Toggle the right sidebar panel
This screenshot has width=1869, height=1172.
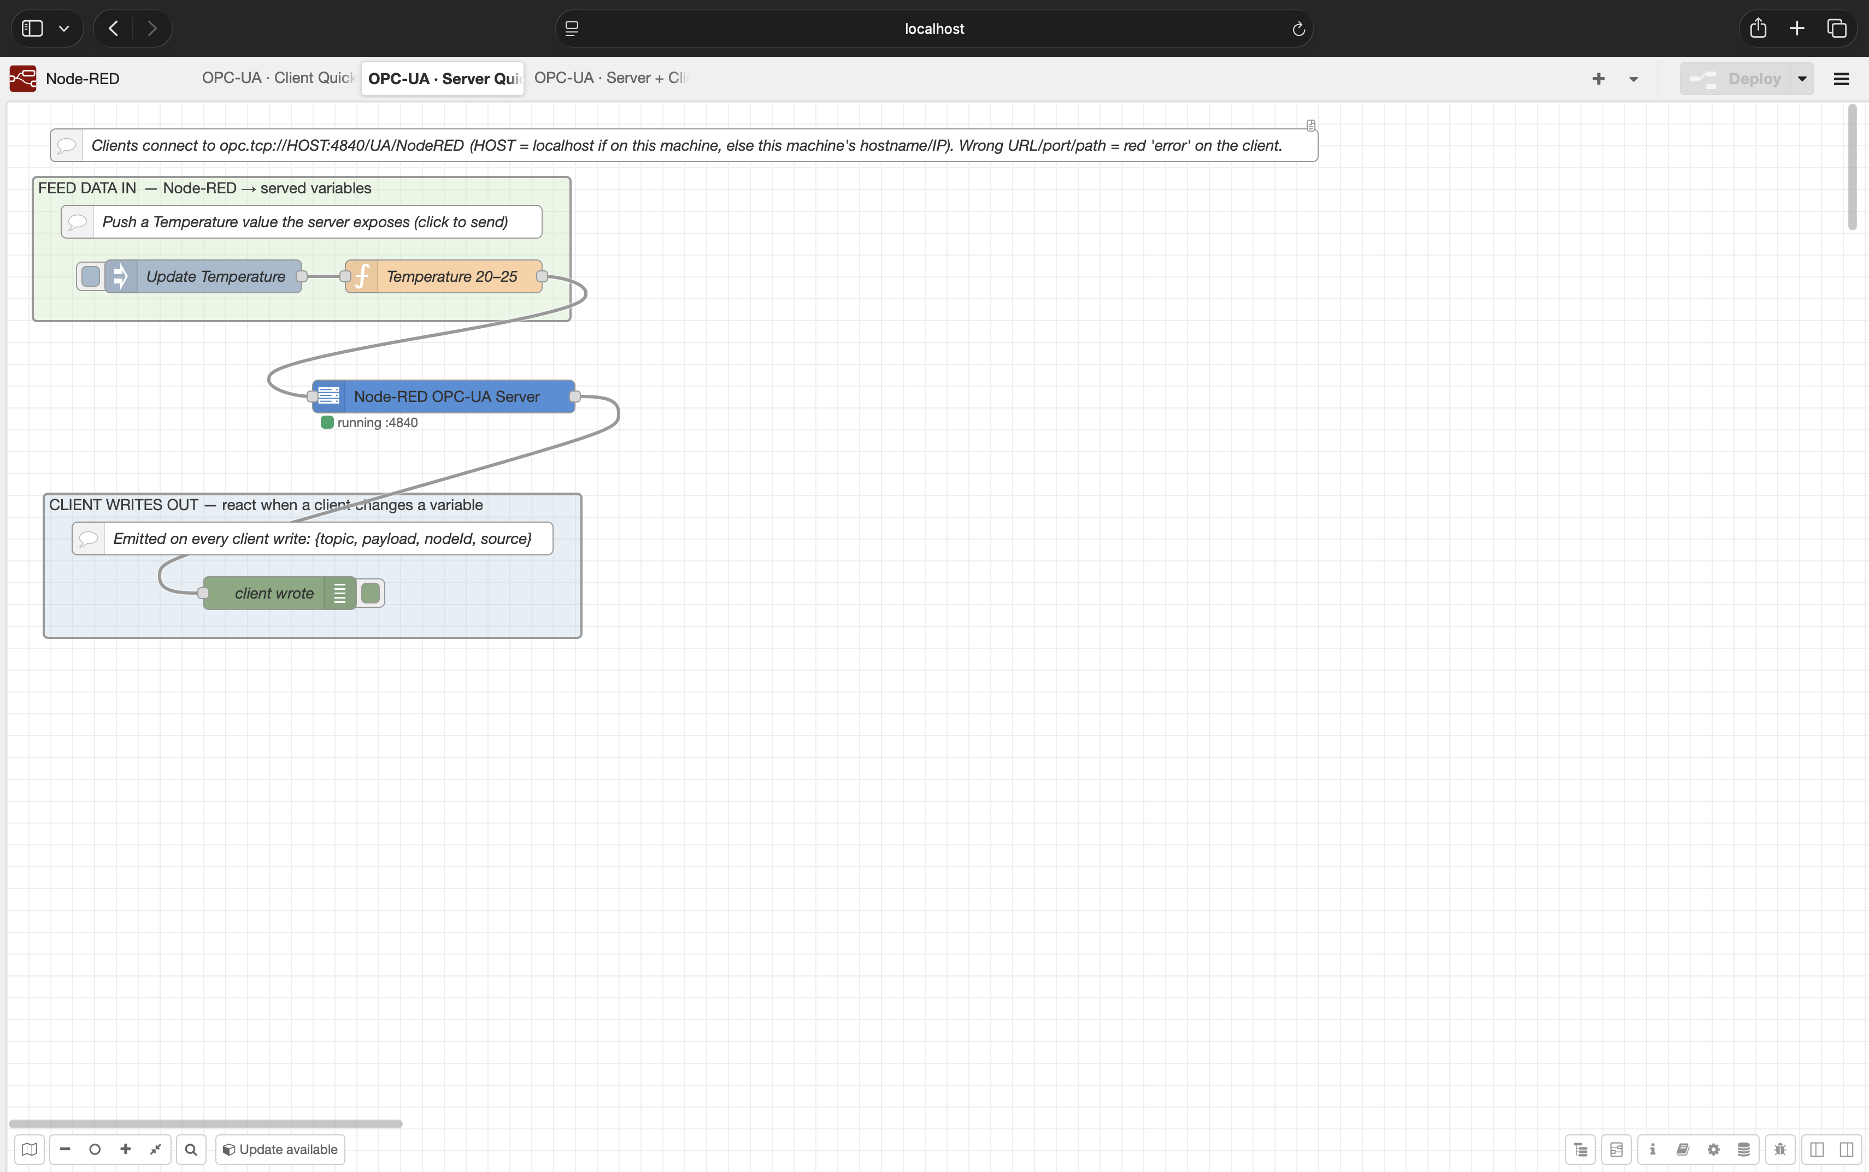(x=1847, y=1149)
